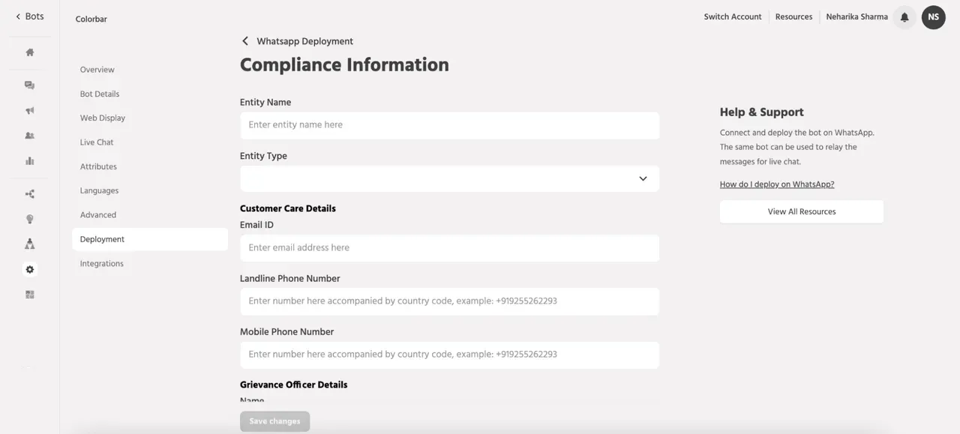Open the users audience icon in sidebar

coord(30,136)
